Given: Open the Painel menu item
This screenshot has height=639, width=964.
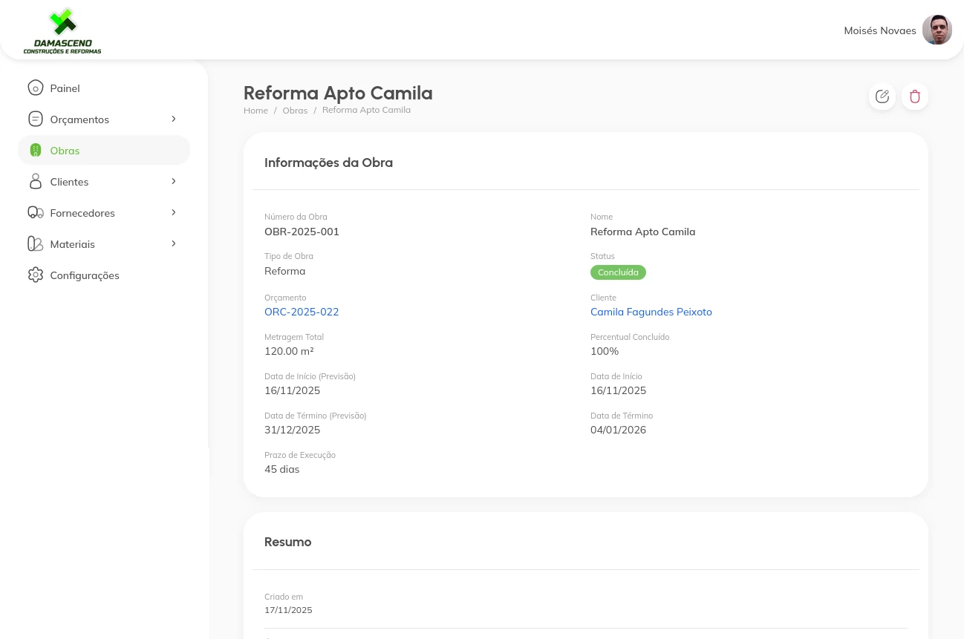Looking at the screenshot, I should tap(65, 88).
